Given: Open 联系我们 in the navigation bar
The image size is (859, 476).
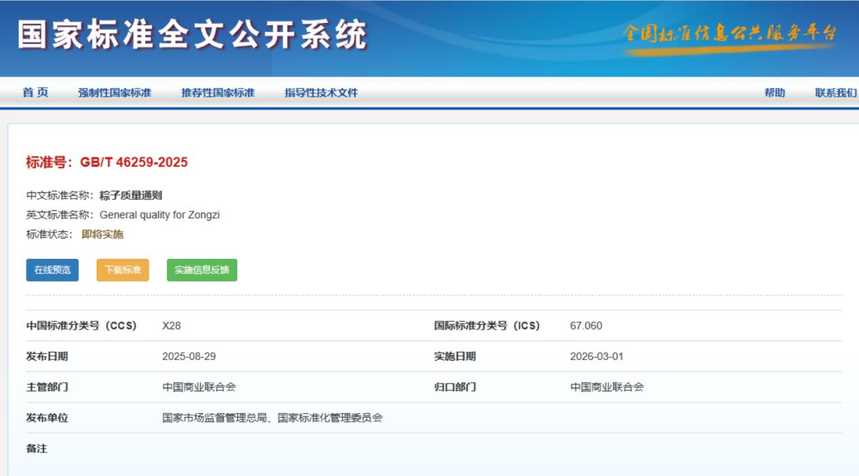Looking at the screenshot, I should click(836, 93).
